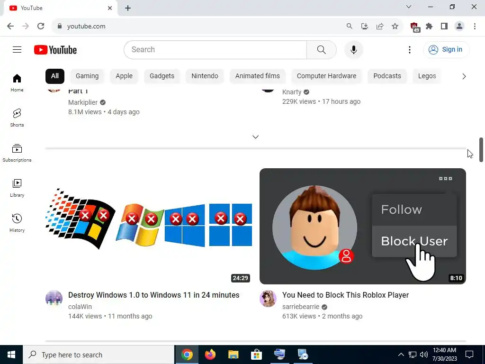Open Microsoft Store from the taskbar
The height and width of the screenshot is (364, 485).
coord(256,355)
